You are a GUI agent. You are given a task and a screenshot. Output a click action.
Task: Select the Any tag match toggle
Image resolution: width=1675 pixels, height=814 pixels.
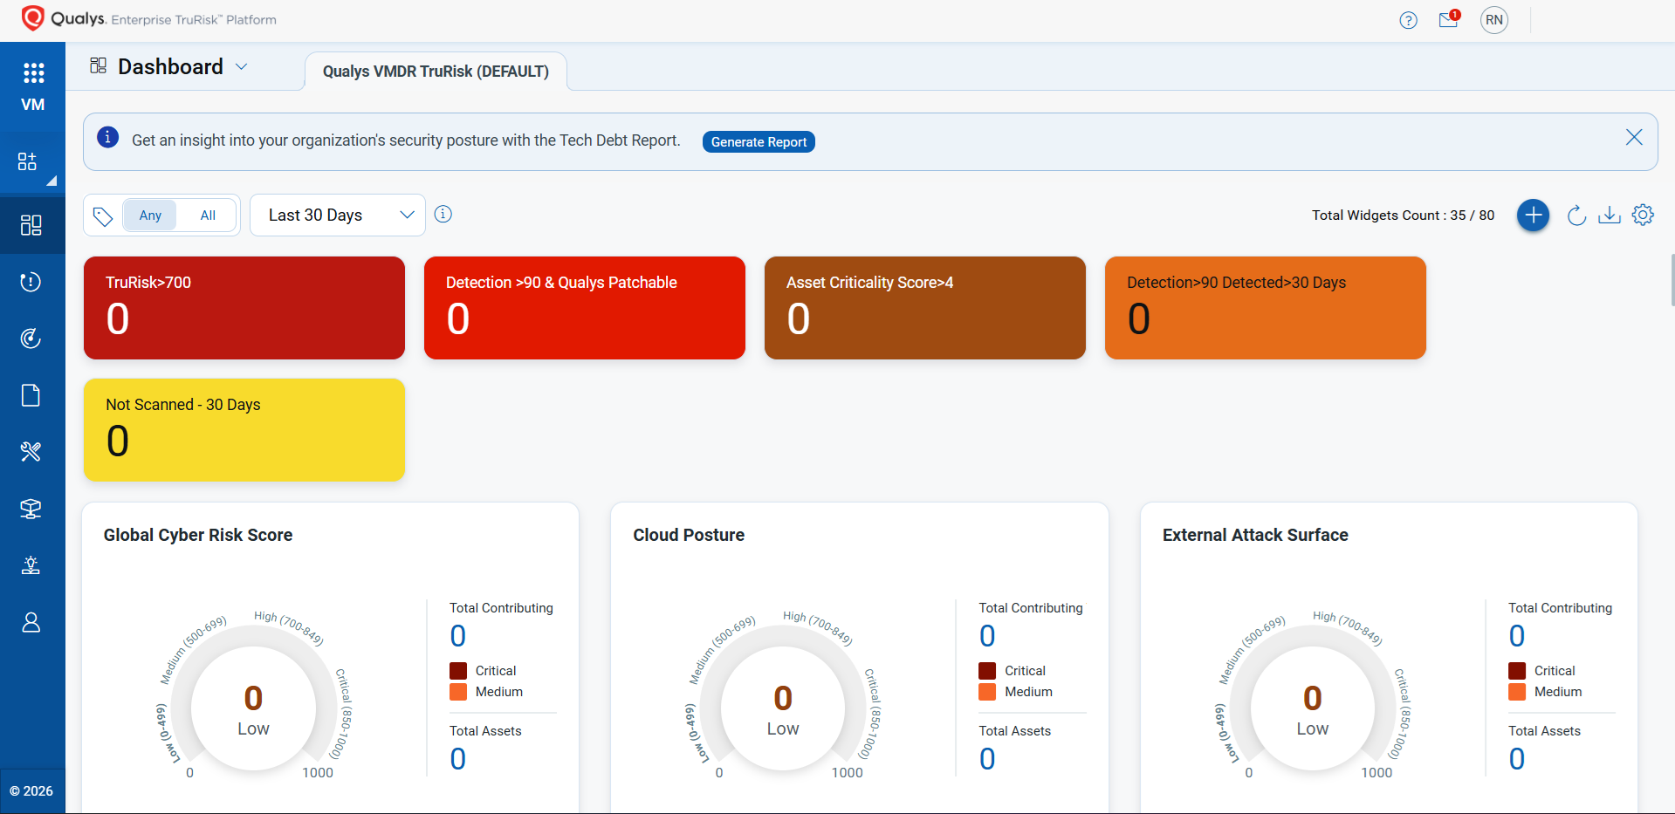pyautogui.click(x=150, y=215)
